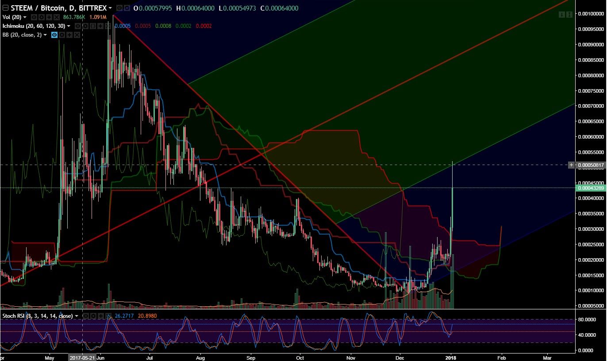
Task: Click Ichimoku plus icon
Action: coord(100,26)
